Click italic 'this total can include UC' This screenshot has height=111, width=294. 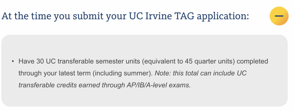[210, 73]
